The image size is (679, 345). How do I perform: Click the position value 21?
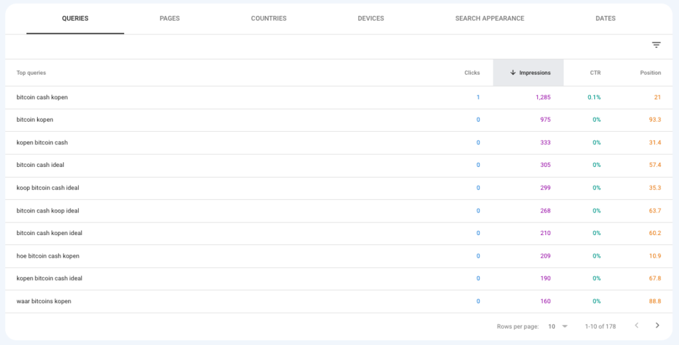[657, 97]
